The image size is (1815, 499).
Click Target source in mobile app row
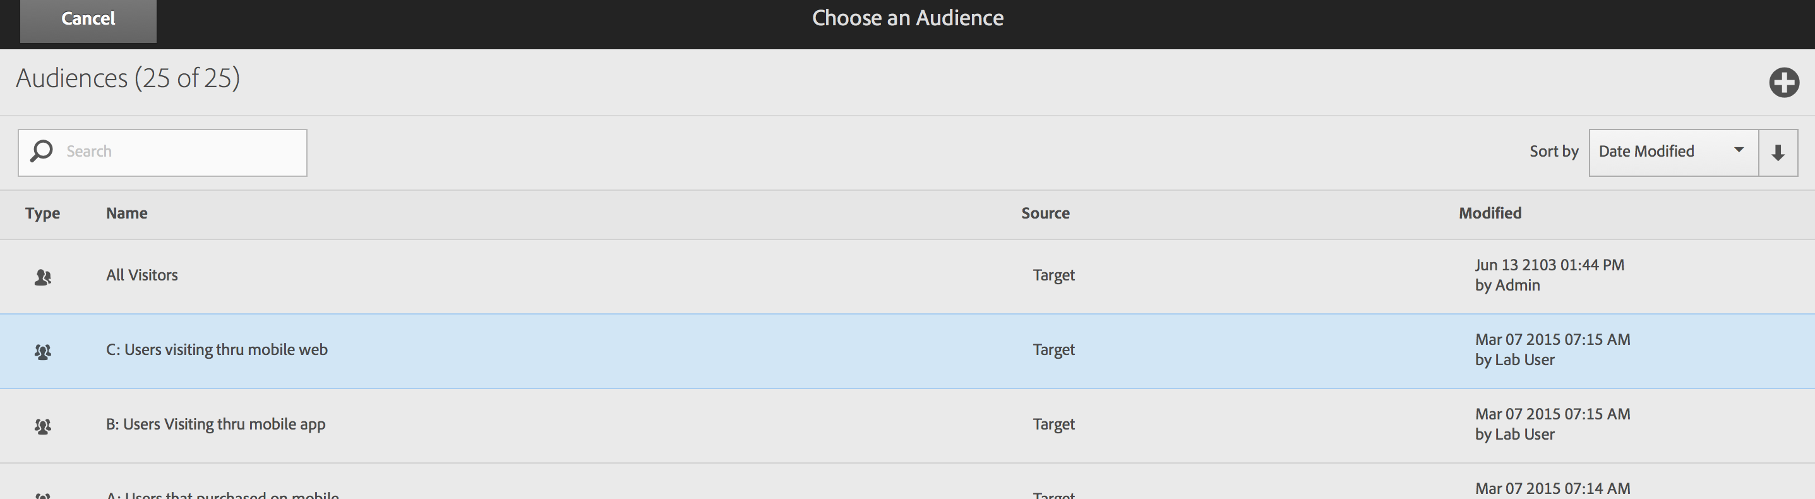tap(1053, 424)
